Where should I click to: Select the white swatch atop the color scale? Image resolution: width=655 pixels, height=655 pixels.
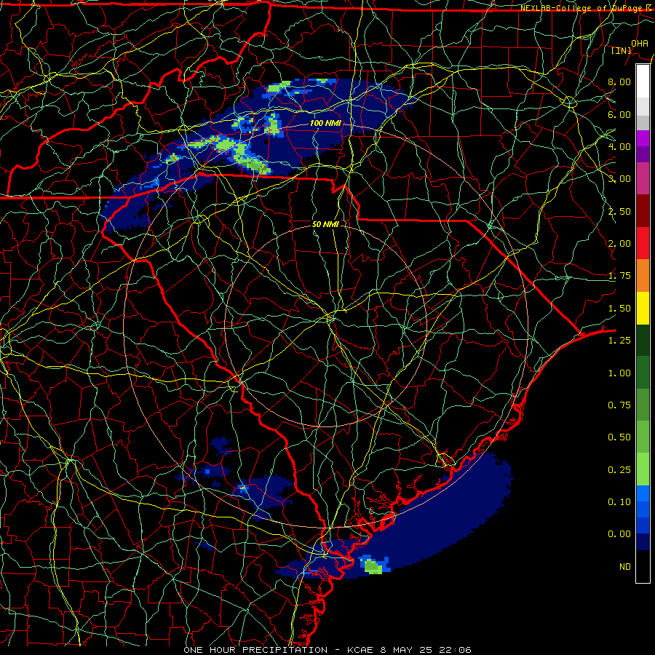coord(643,82)
